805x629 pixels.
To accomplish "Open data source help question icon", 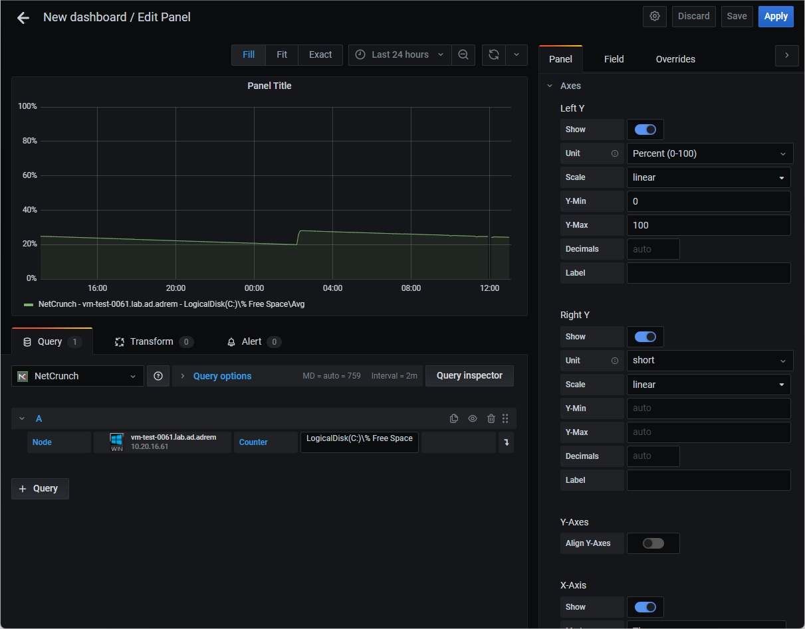I will point(158,376).
